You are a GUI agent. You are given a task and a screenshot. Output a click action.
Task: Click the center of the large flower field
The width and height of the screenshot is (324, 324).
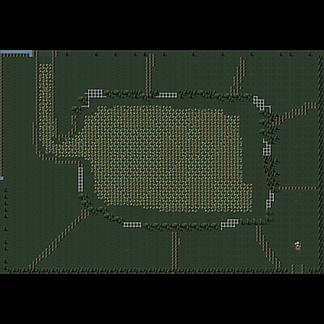166,159
